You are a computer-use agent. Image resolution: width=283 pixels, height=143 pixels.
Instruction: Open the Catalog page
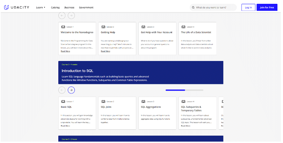55,8
